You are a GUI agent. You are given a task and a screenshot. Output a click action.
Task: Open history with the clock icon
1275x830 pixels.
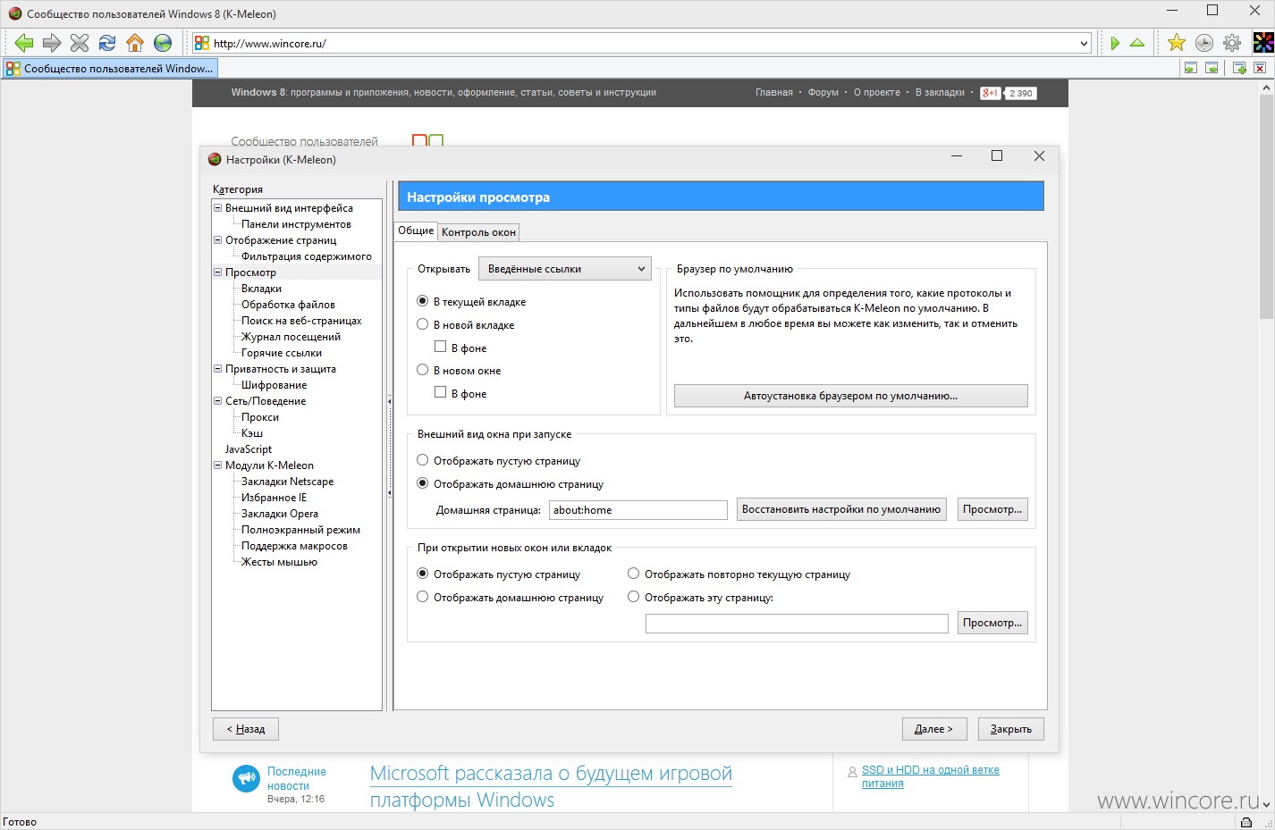click(x=1204, y=43)
